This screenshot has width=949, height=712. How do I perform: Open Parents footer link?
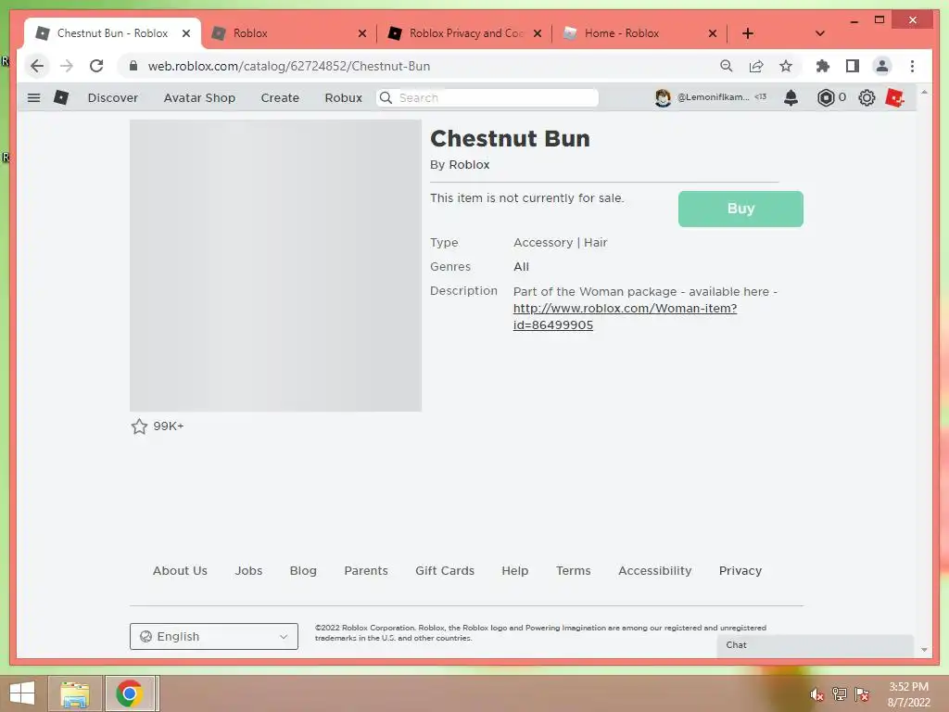point(366,570)
